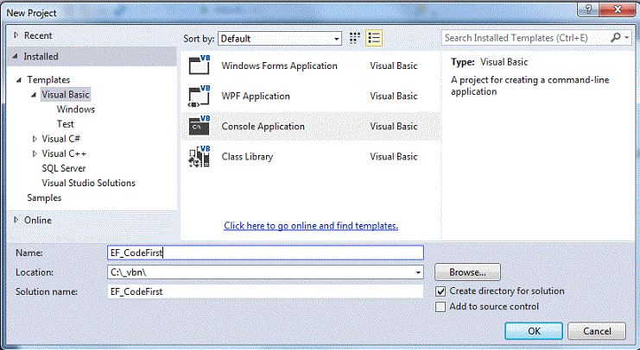Screen dimensions: 640x350
Task: Switch to medium icons list view
Action: pyautogui.click(x=374, y=38)
